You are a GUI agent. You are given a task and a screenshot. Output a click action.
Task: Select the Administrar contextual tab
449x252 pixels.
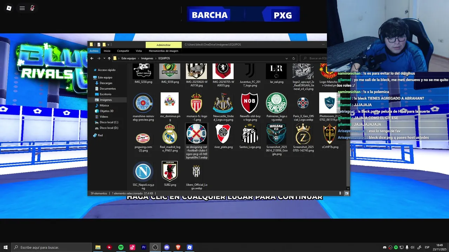(x=163, y=45)
